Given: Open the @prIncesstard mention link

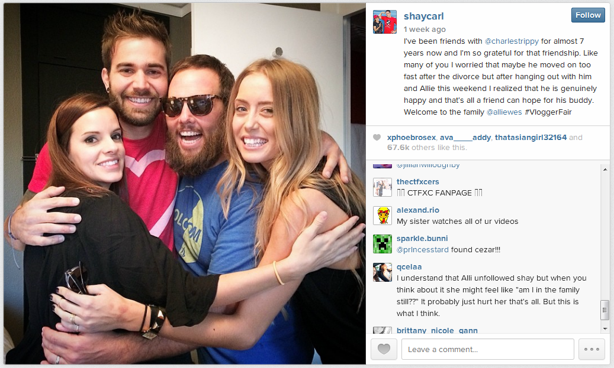Looking at the screenshot, I should tap(423, 250).
